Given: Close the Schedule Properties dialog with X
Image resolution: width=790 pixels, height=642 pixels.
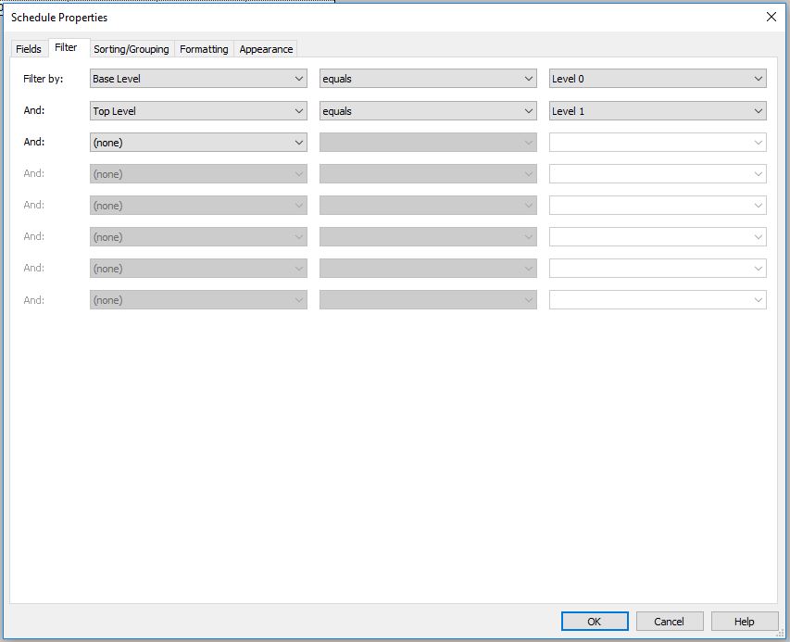Looking at the screenshot, I should (x=771, y=17).
